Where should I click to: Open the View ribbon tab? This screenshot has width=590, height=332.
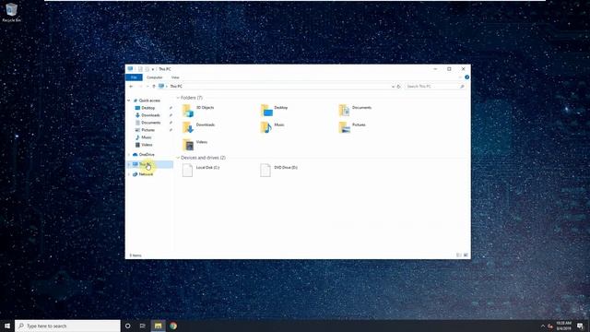(175, 77)
